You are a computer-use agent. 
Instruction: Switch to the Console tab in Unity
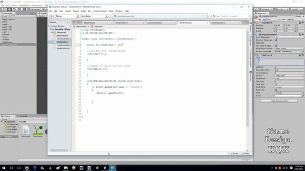point(22,116)
